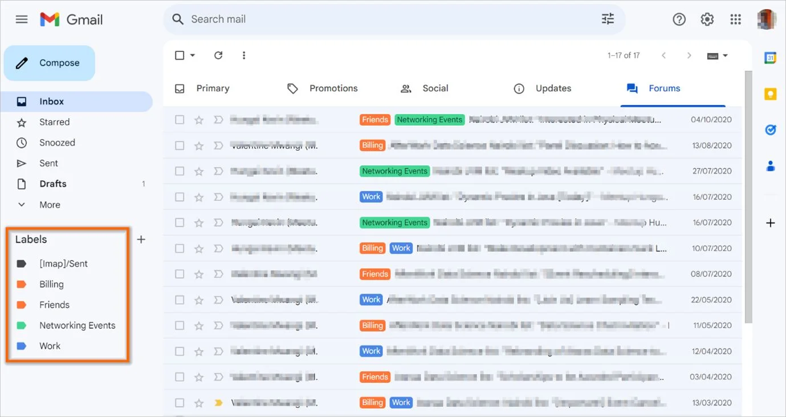Open advanced search options filter icon
Viewport: 786px width, 417px height.
(x=608, y=19)
